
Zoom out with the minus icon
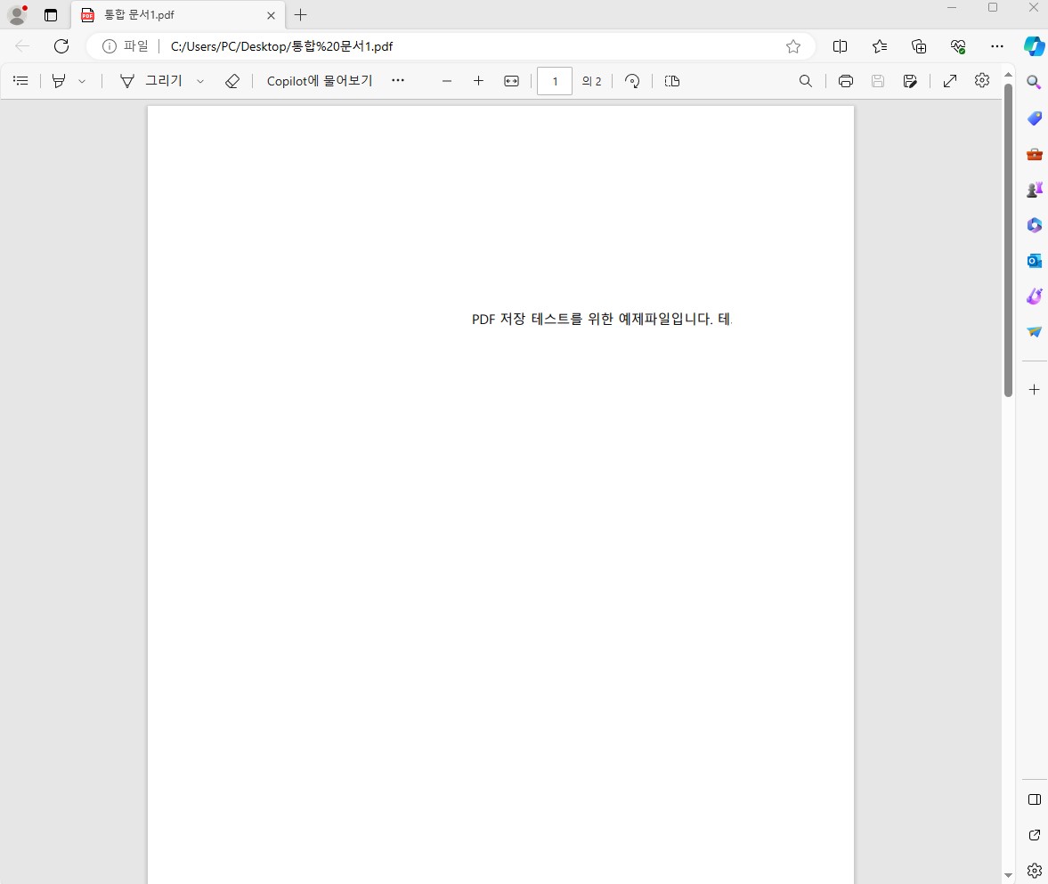[x=447, y=81]
